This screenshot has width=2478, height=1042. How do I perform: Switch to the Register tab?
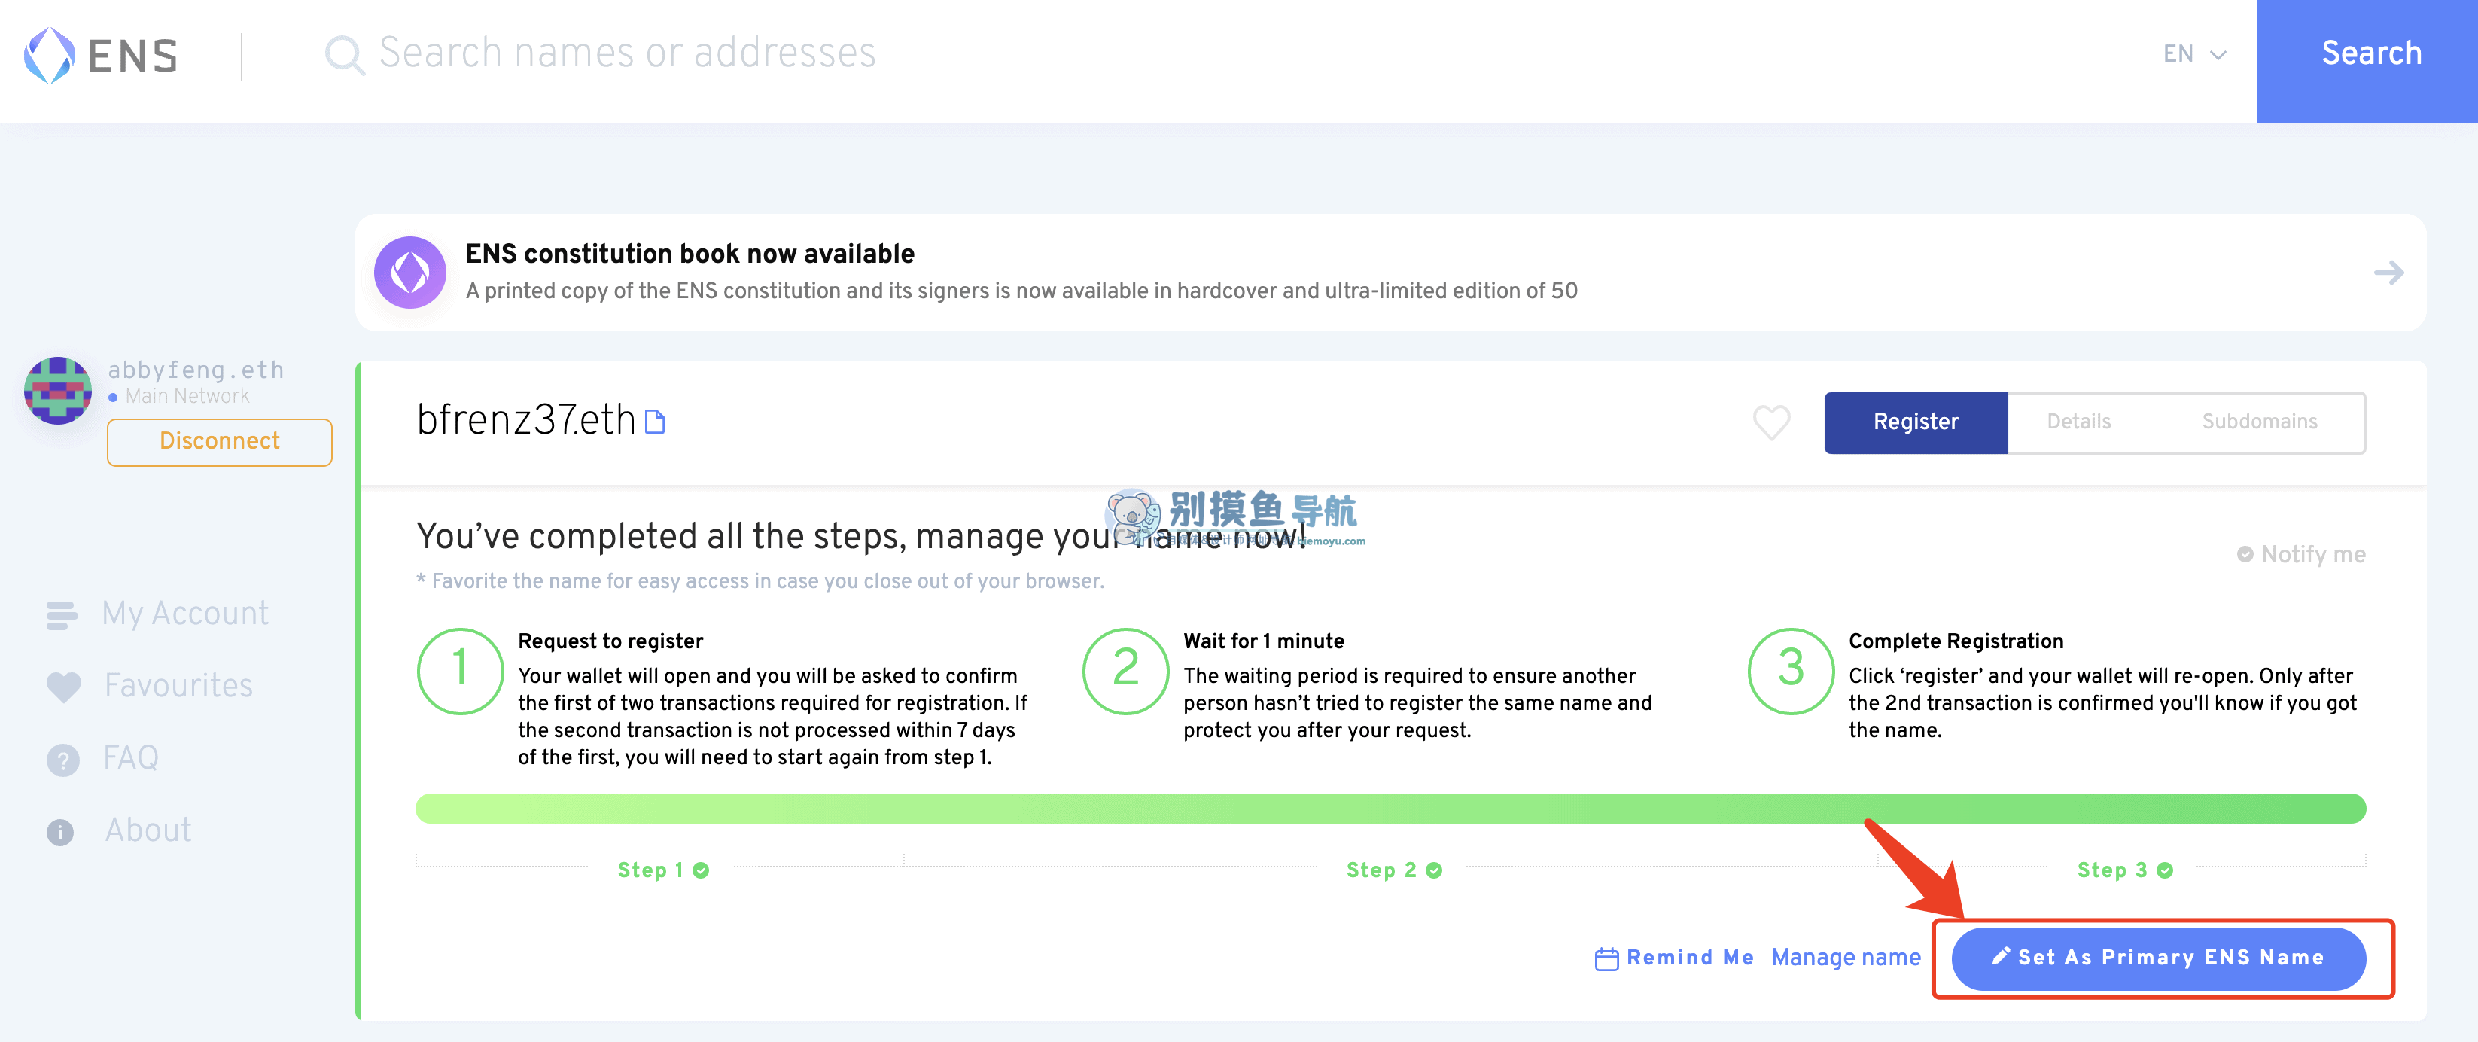click(x=1915, y=422)
